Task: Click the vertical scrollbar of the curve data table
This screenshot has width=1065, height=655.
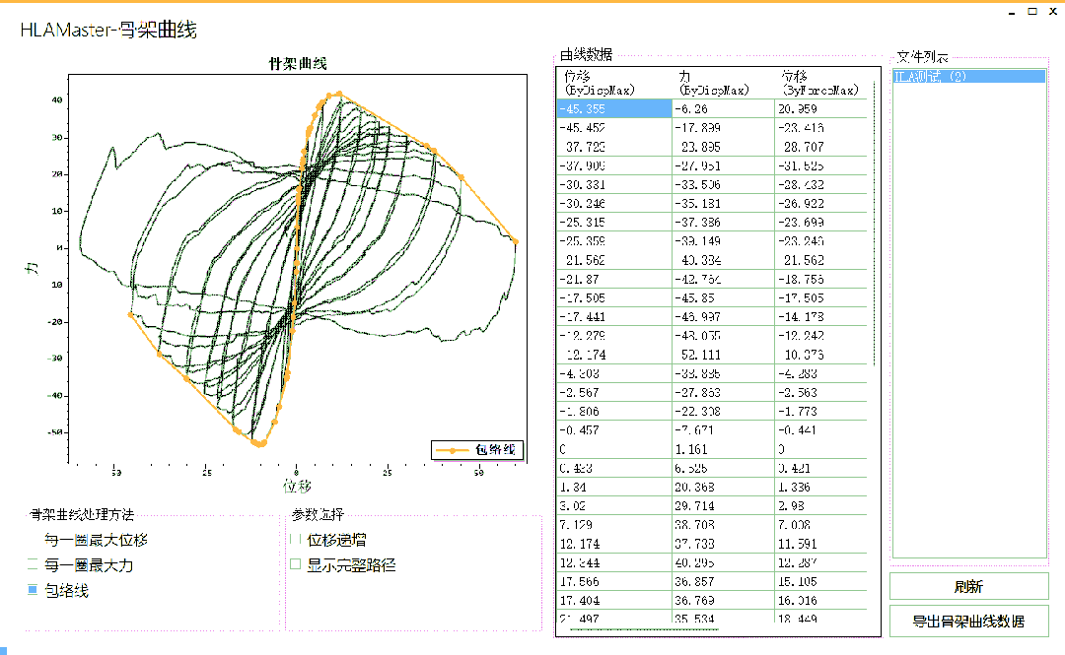Action: click(874, 224)
